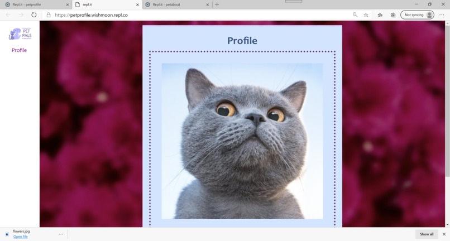Image resolution: width=450 pixels, height=241 pixels.
Task: Minimize the browser window
Action: 417,4
